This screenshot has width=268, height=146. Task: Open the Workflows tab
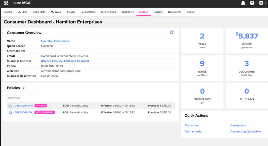128,12
